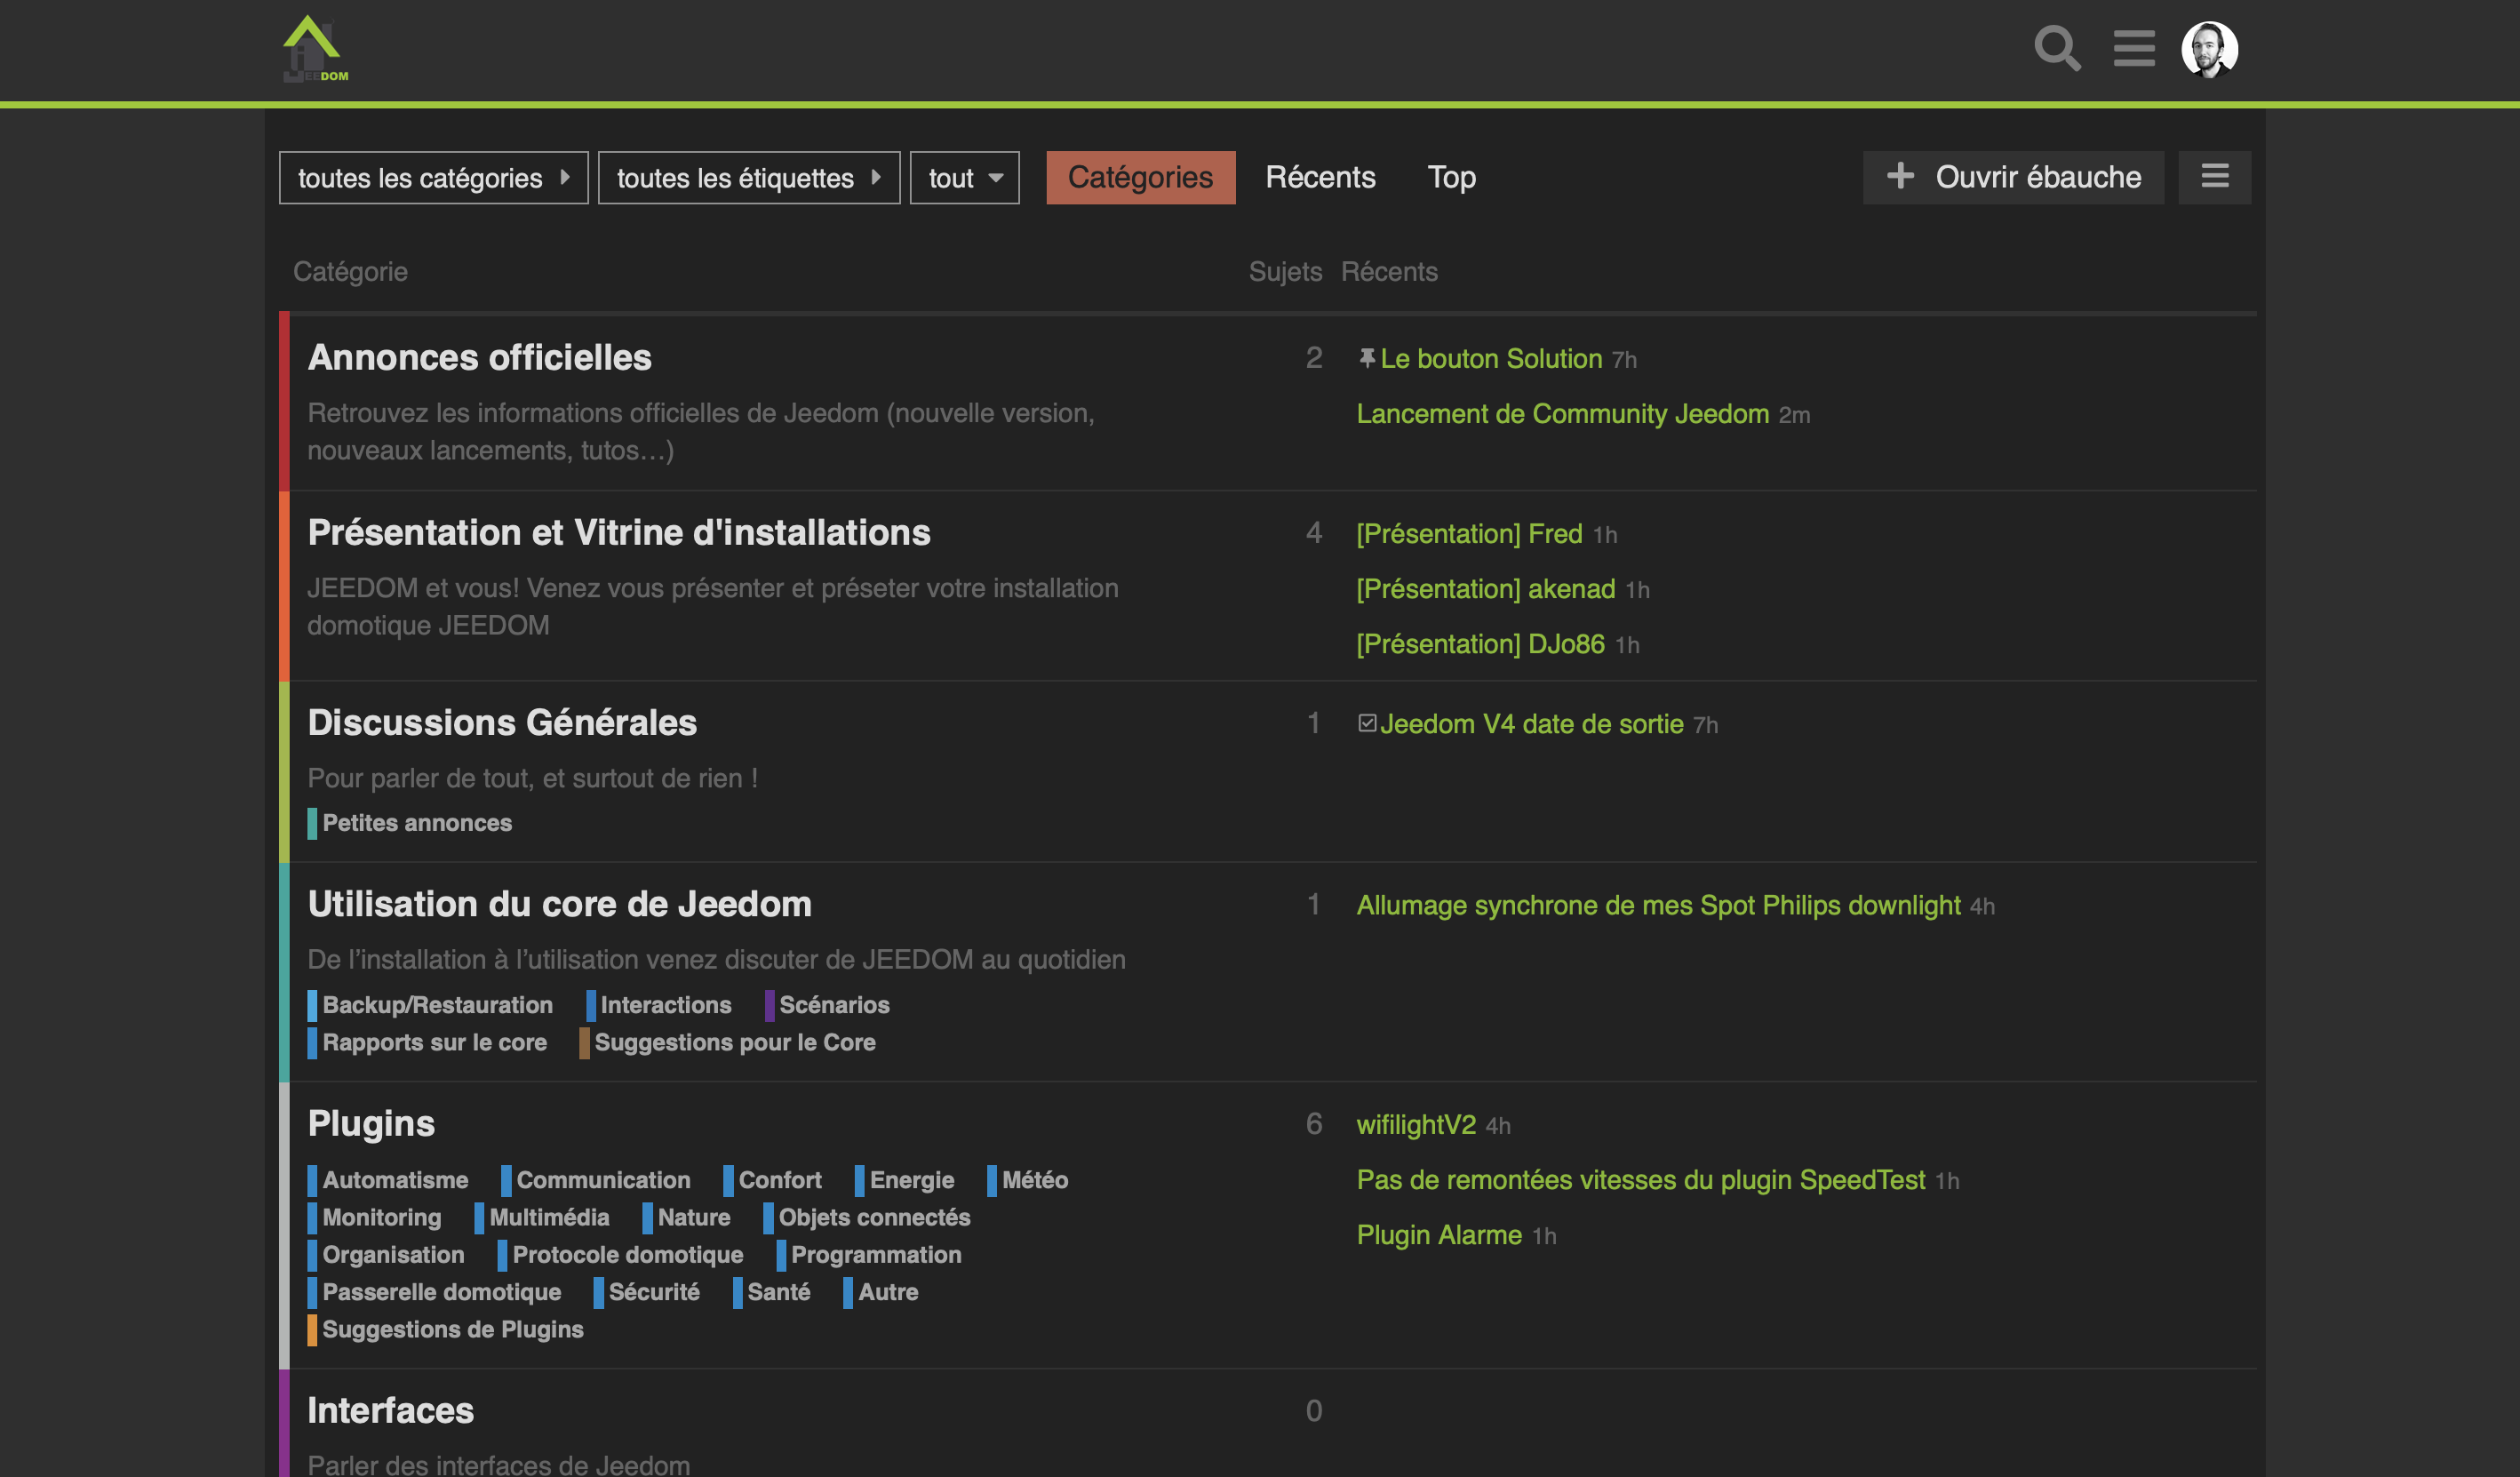This screenshot has width=2520, height=1477.
Task: Open the wifilightV2 topic
Action: [1416, 1125]
